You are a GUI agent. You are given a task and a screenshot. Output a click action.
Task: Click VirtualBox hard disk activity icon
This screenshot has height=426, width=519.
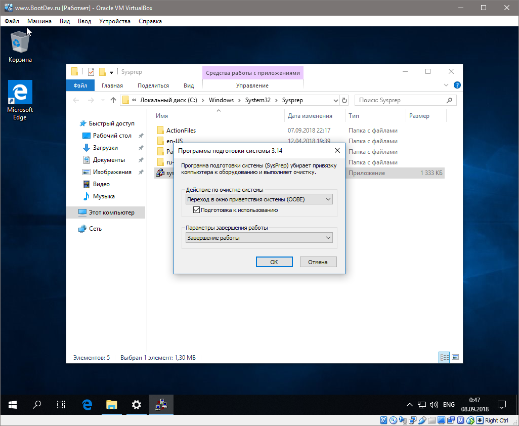(383, 420)
